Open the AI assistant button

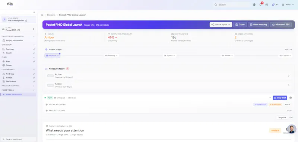275,5
